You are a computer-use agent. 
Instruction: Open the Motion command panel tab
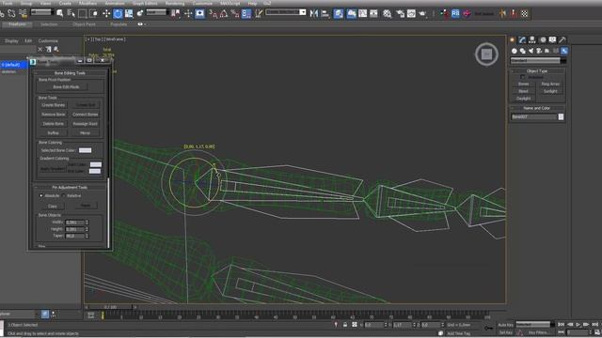click(x=543, y=39)
